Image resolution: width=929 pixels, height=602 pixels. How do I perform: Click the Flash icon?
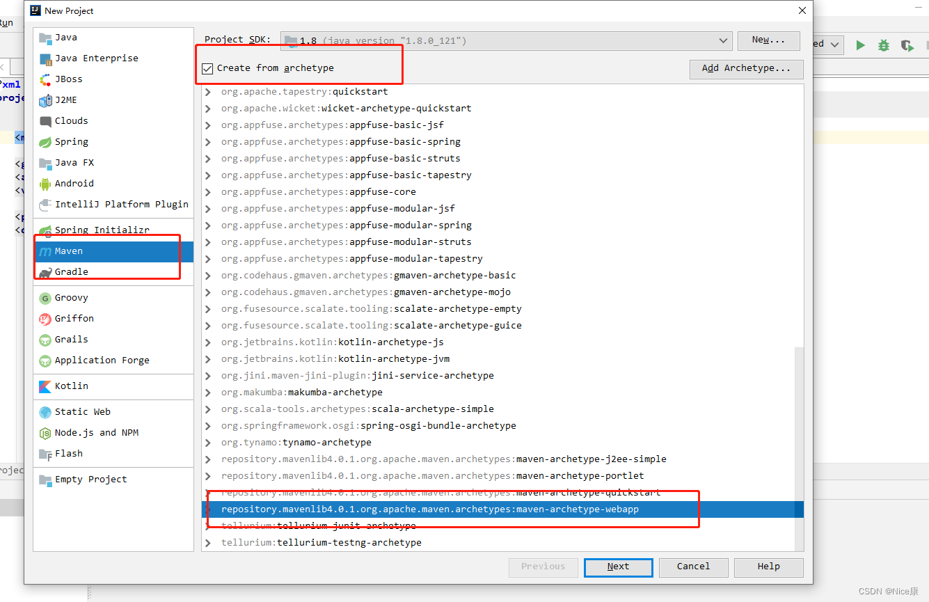tap(45, 454)
